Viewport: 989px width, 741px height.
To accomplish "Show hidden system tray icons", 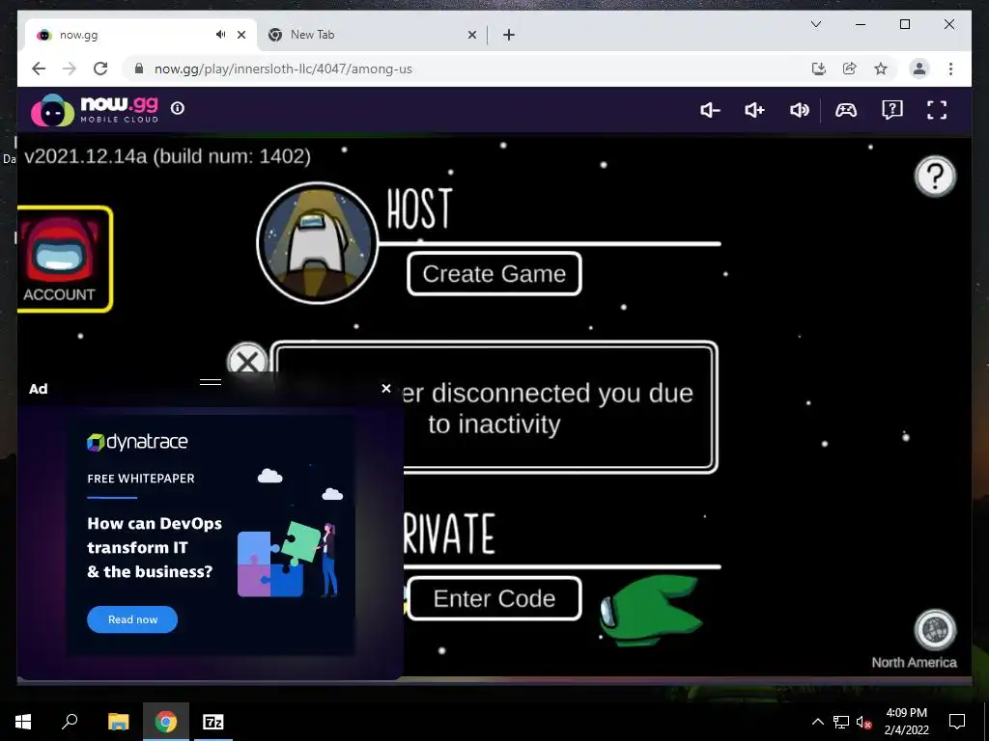I will [x=817, y=722].
